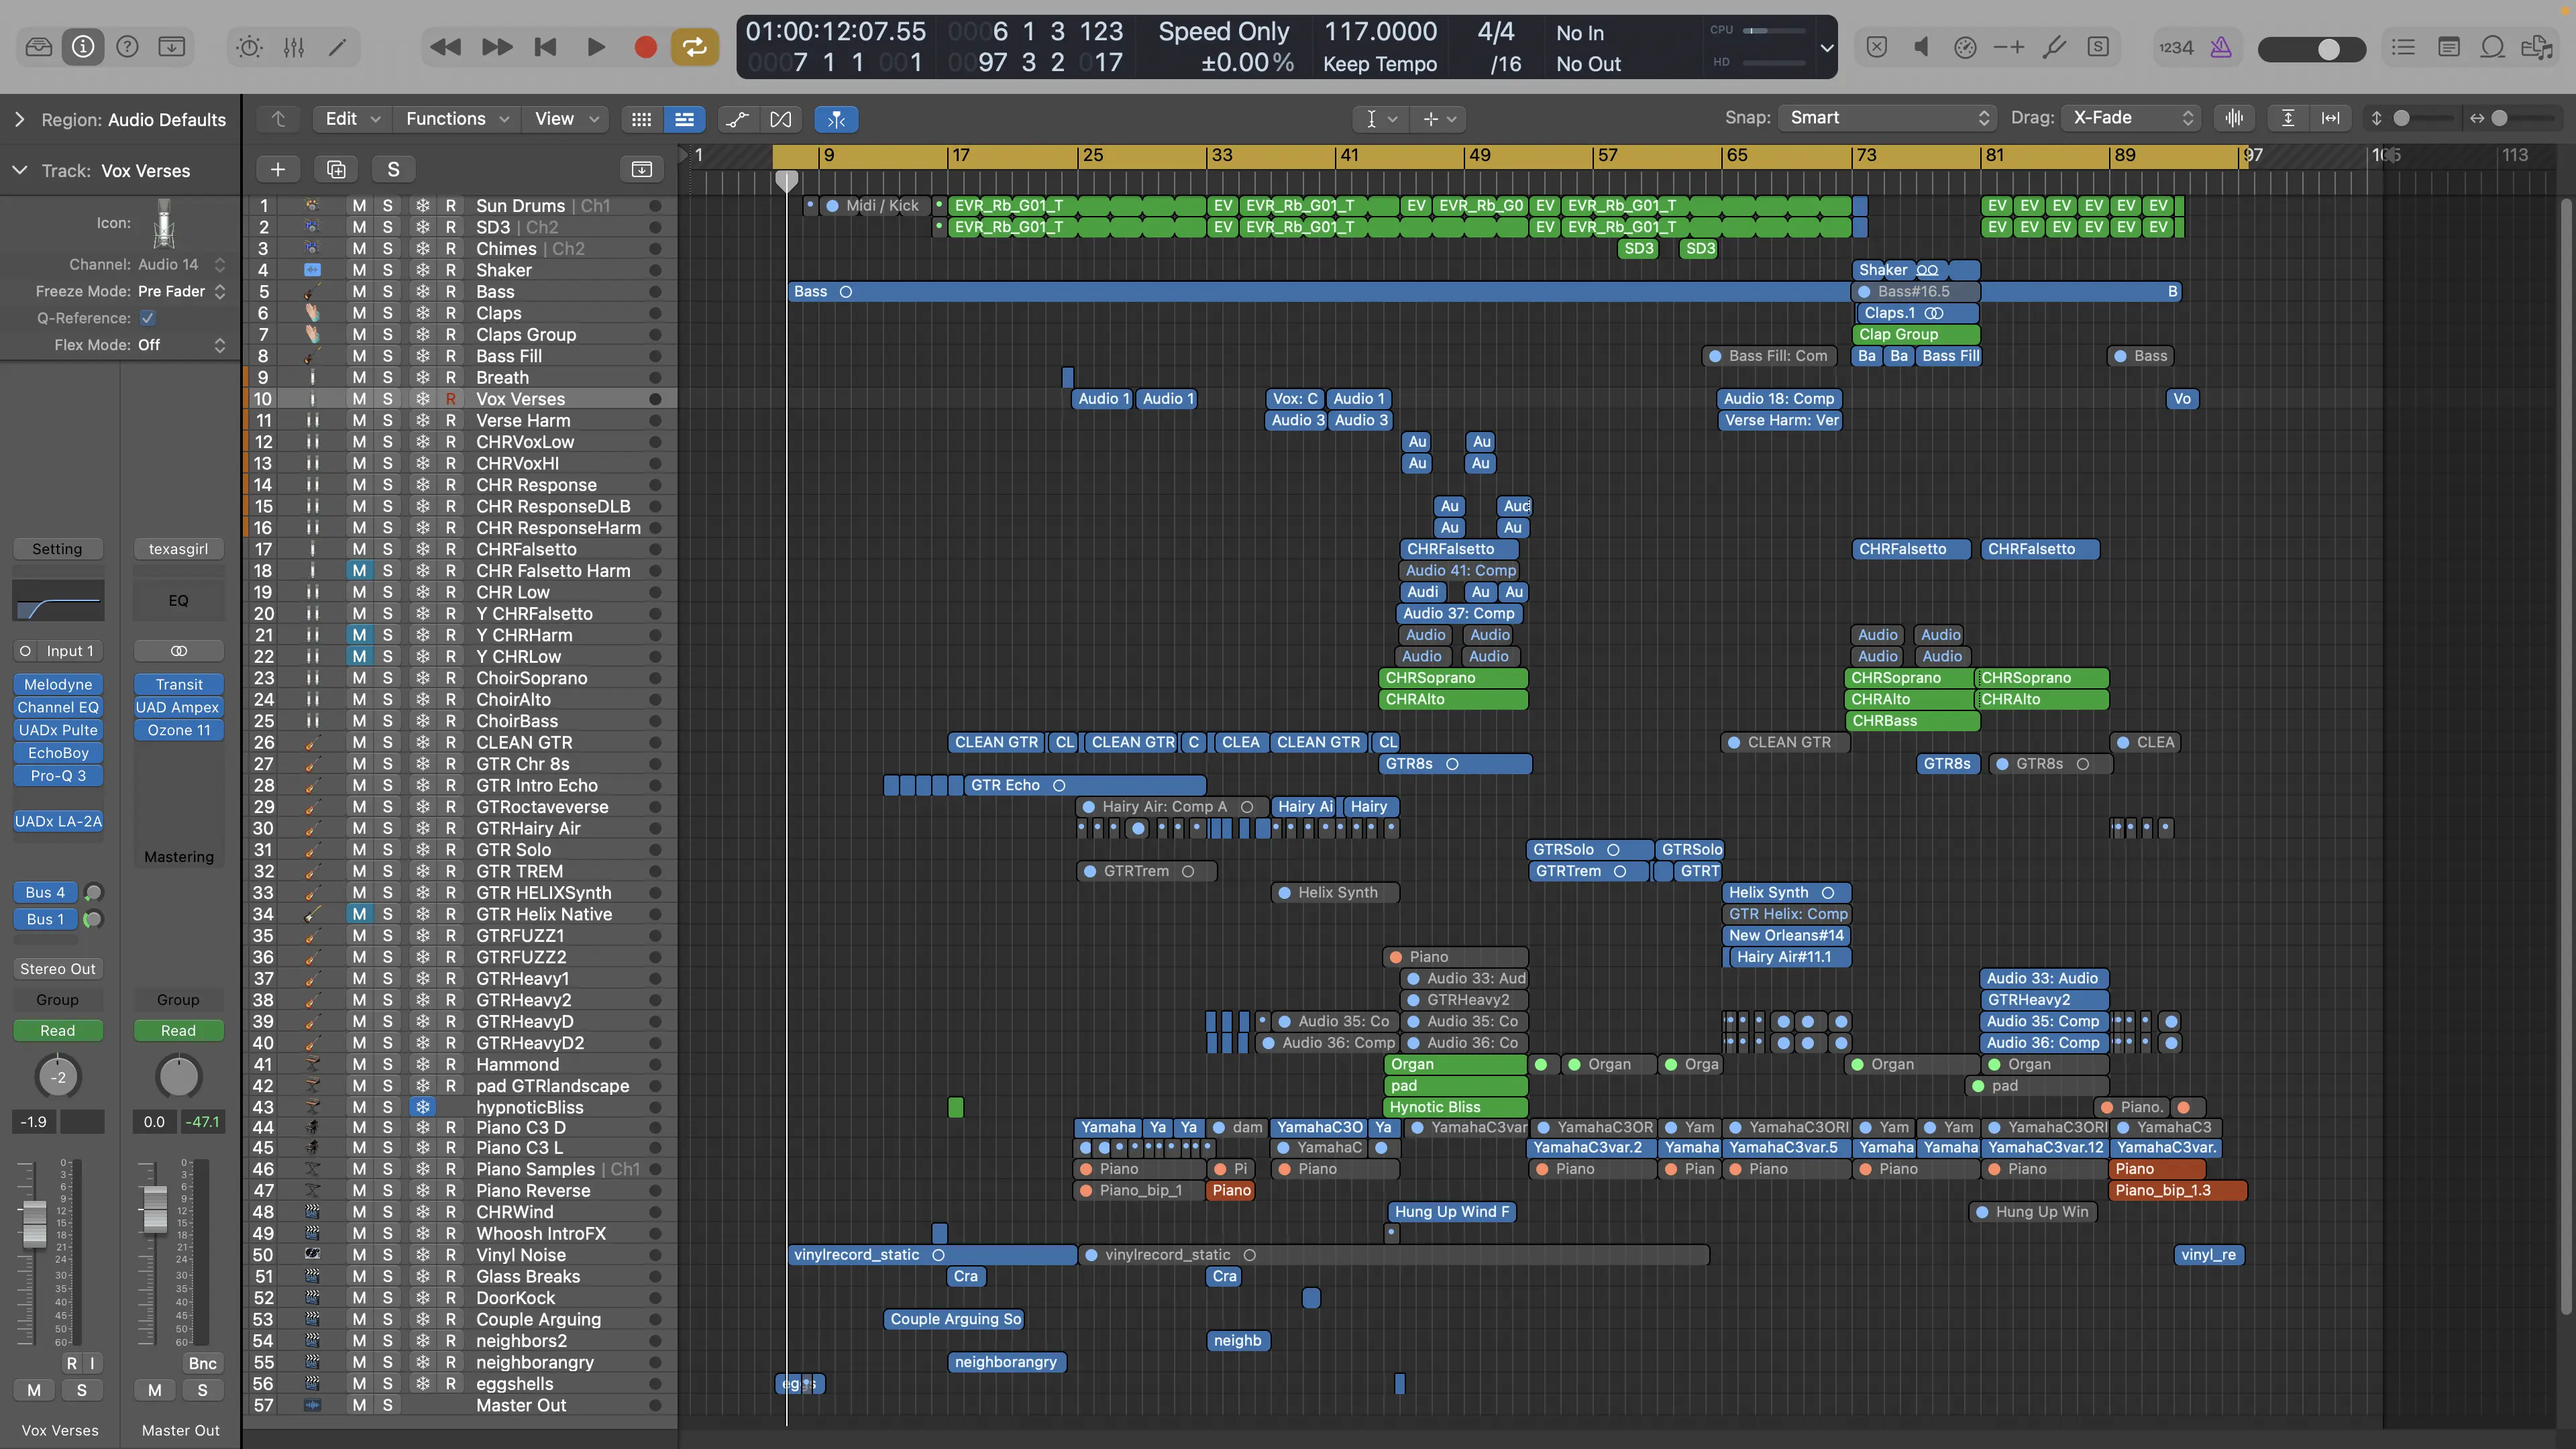Open the Drag X-Fade dropdown

pos(2131,118)
